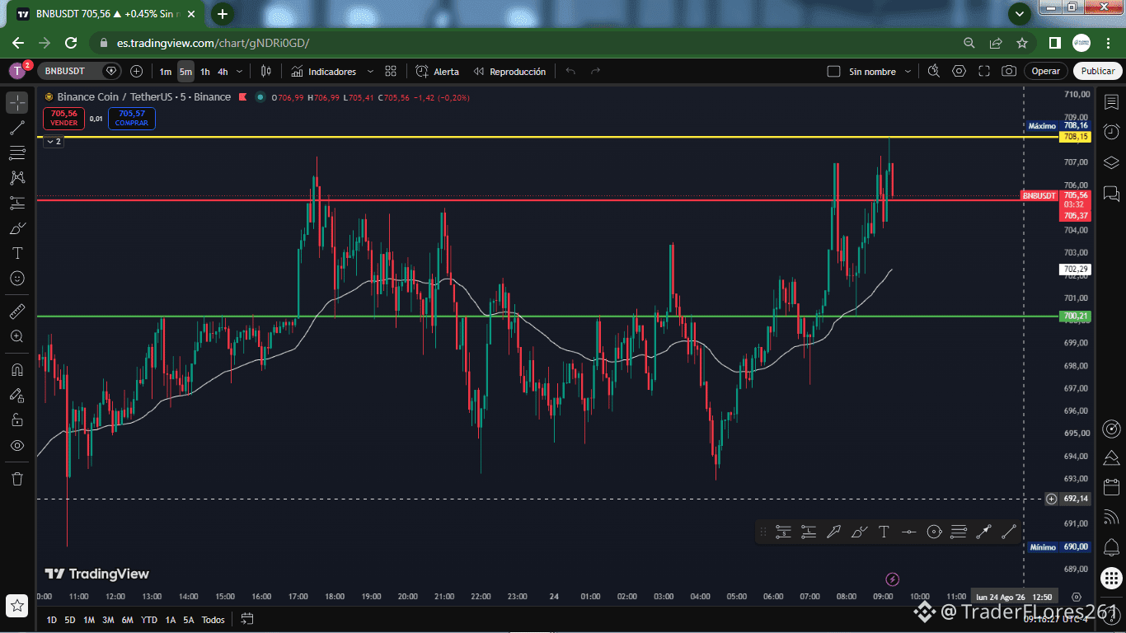This screenshot has height=633, width=1126.
Task: Switch to the 1h interval
Action: (205, 72)
